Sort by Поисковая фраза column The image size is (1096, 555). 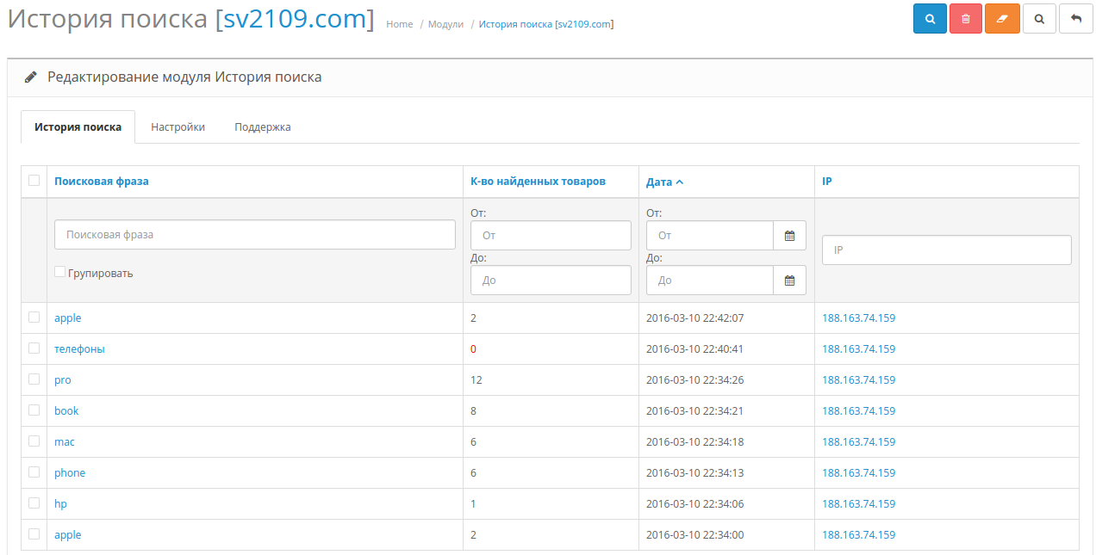click(x=102, y=182)
